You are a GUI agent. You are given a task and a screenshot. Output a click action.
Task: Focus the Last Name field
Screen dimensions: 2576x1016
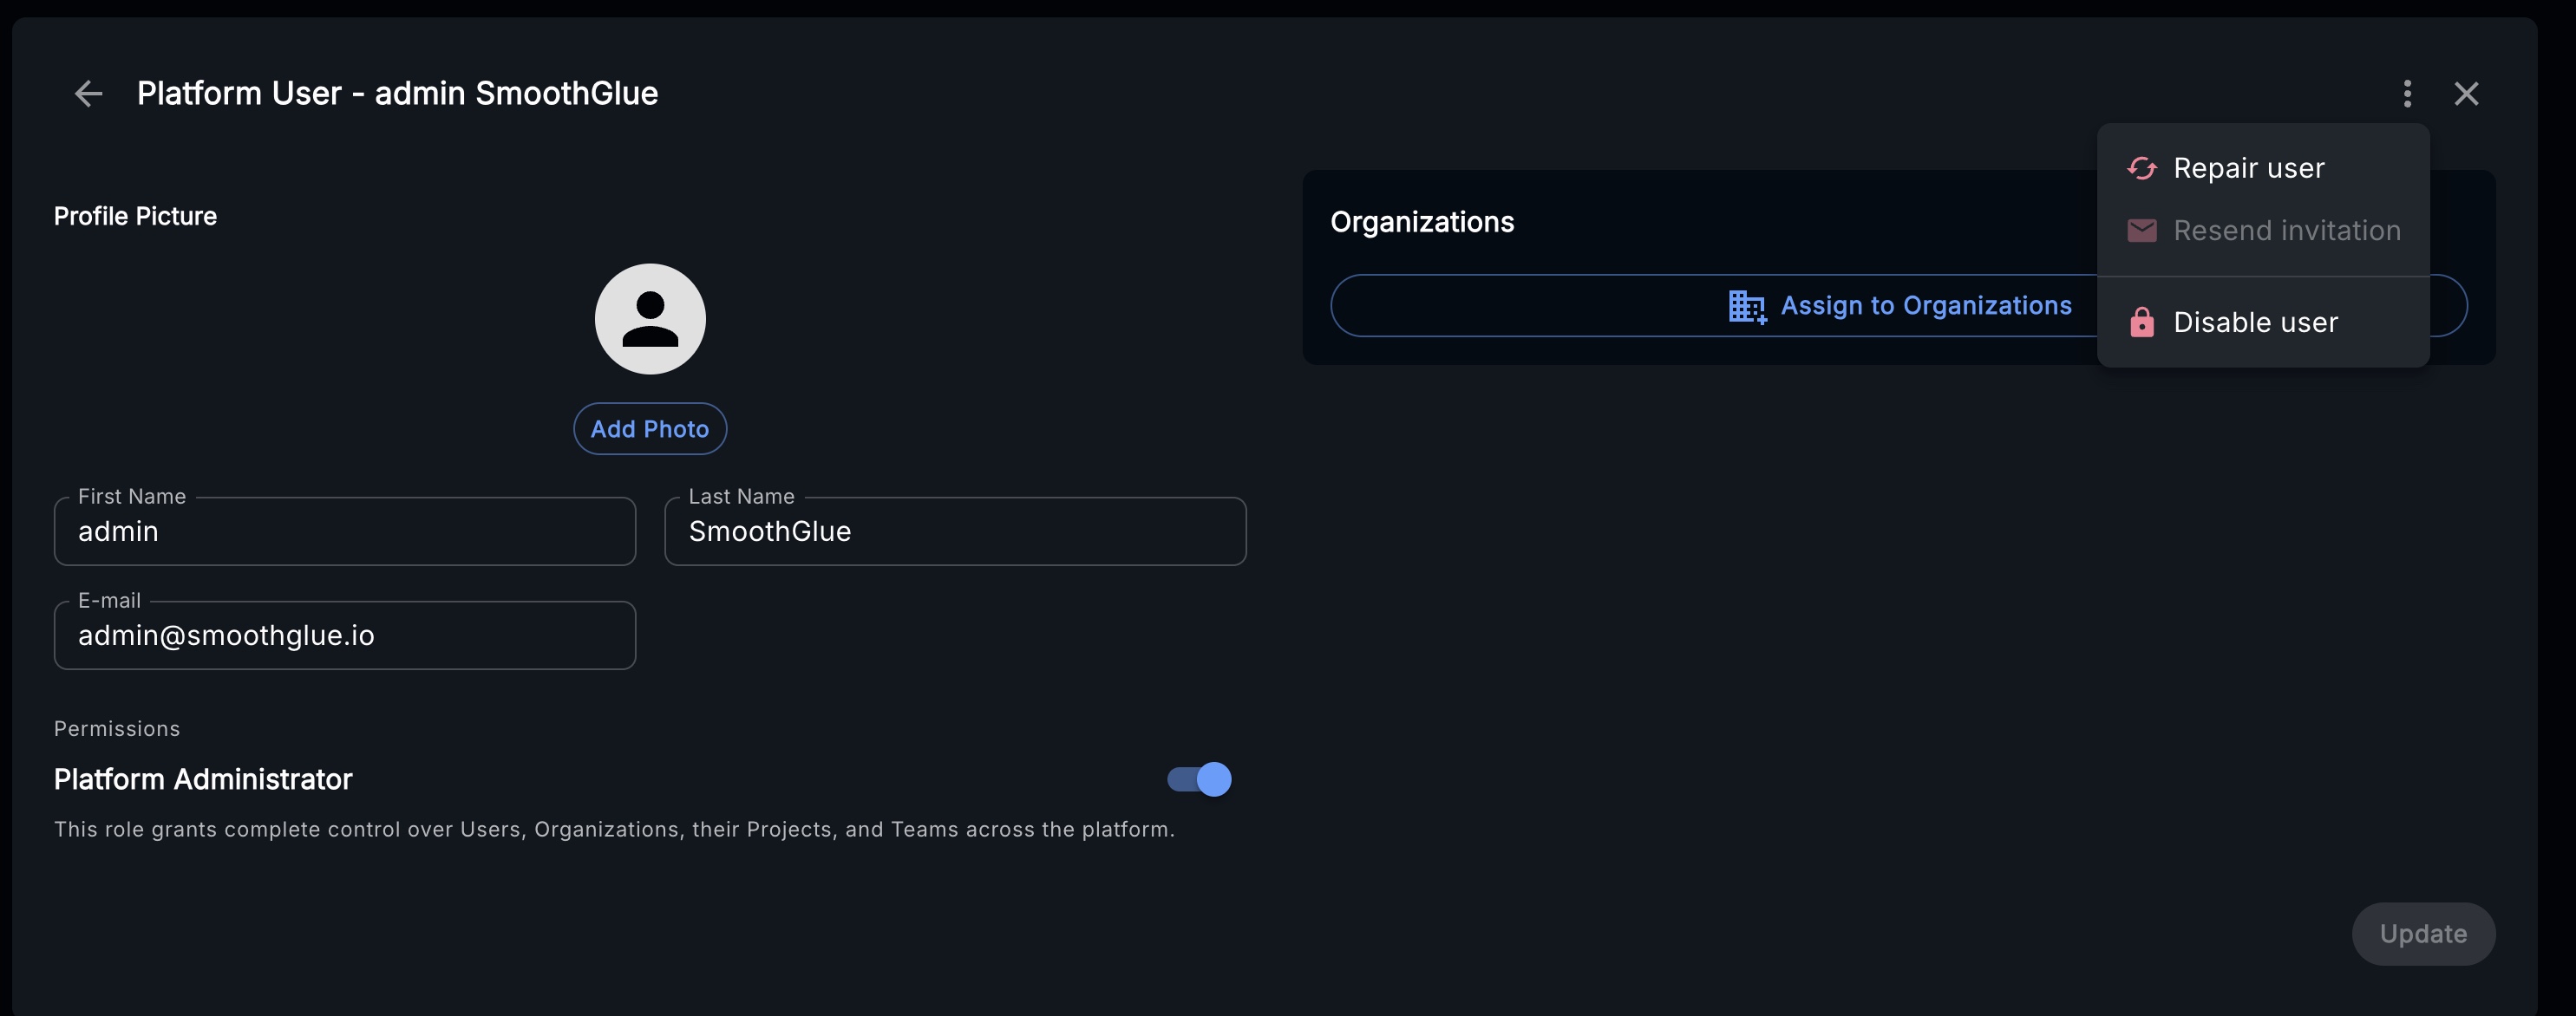955,531
